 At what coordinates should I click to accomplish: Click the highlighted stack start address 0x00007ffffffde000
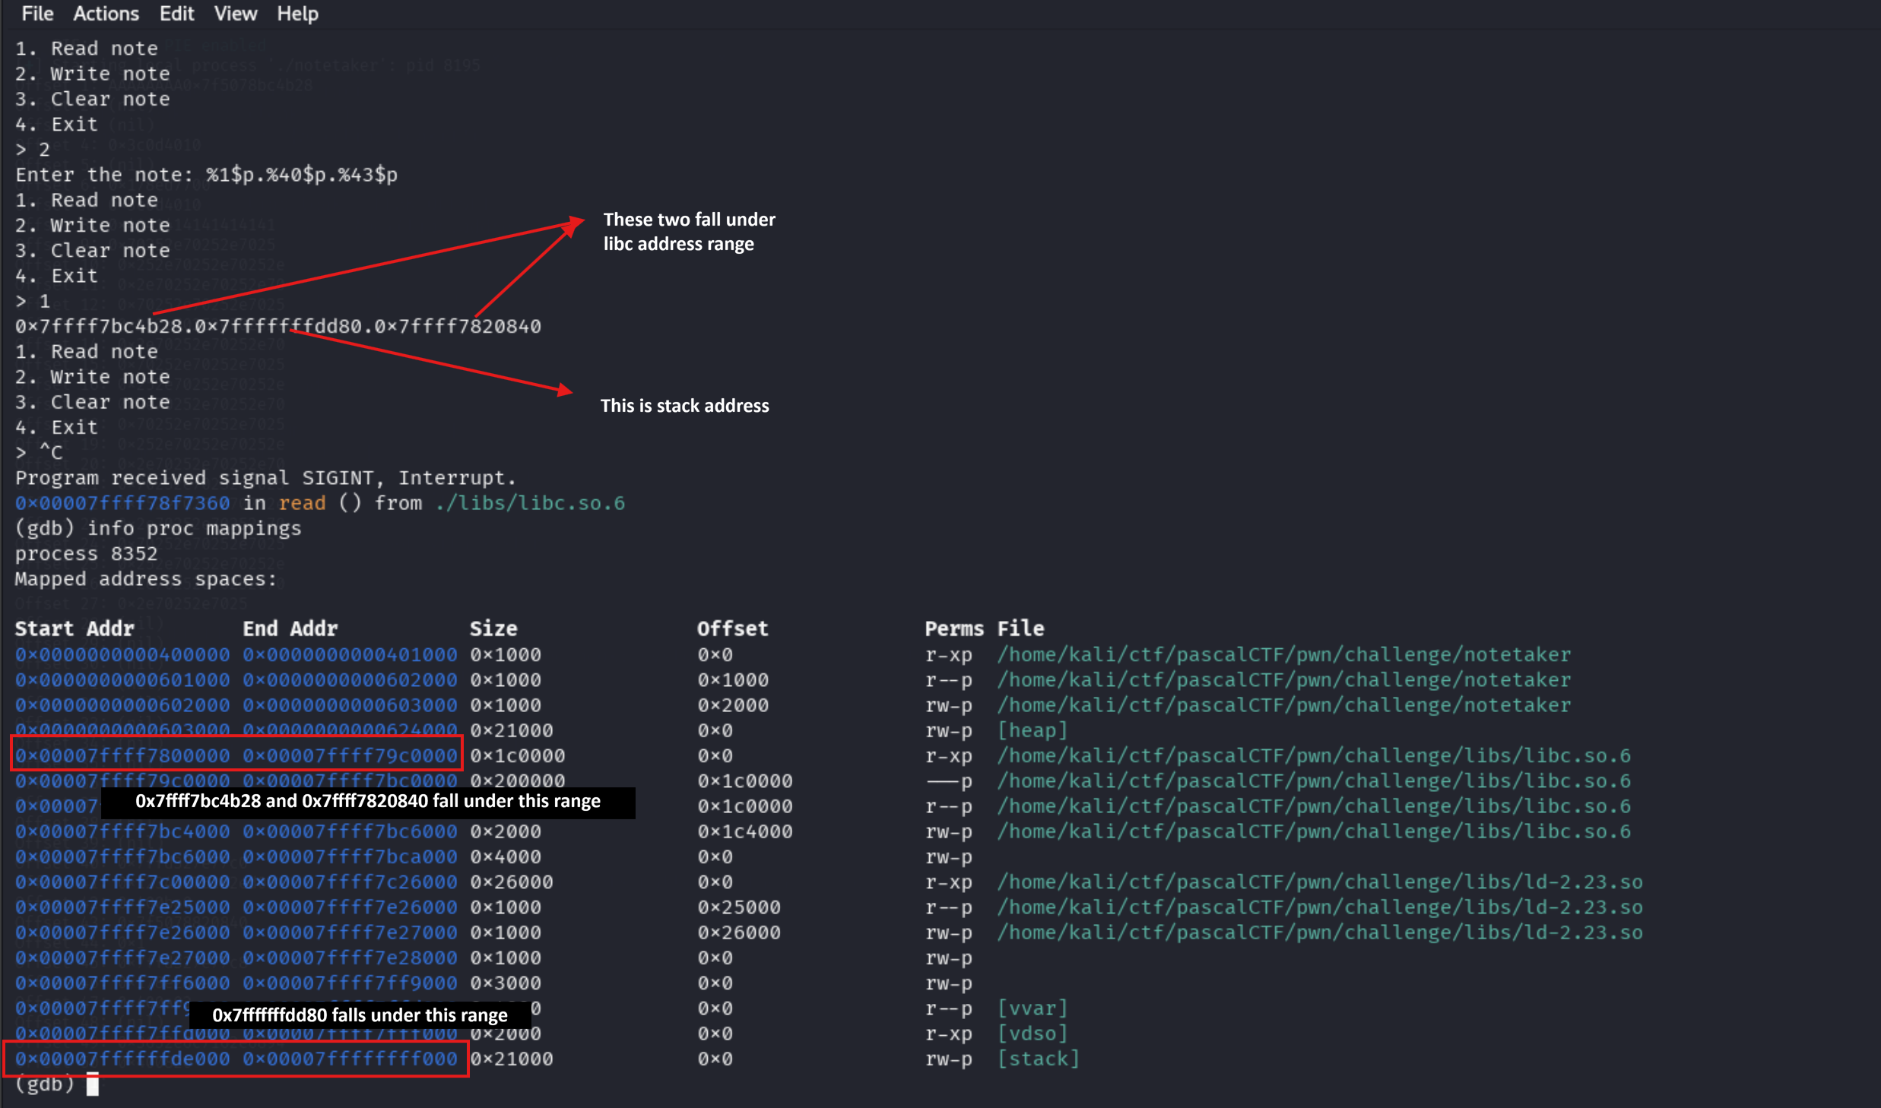click(120, 1058)
